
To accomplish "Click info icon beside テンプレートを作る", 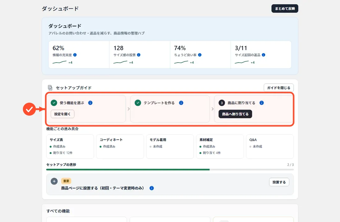I will pyautogui.click(x=181, y=103).
